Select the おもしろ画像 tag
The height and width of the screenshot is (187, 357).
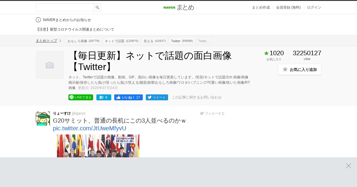[83, 41]
